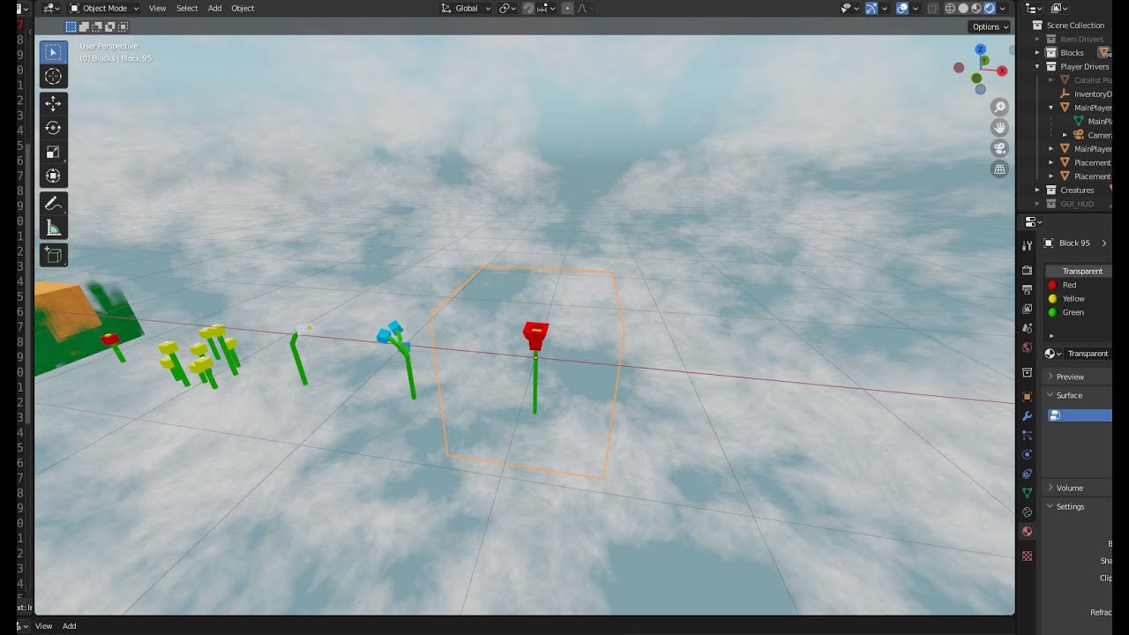Select the Green material slot
Screen dimensions: 1129x635
click(1078, 312)
